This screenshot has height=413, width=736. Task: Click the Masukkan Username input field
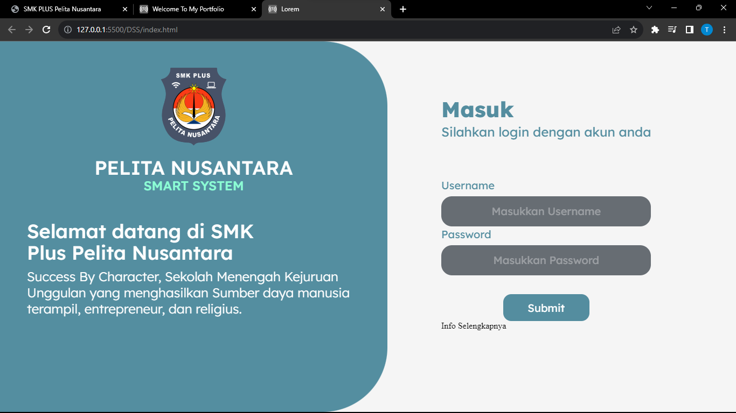tap(546, 211)
